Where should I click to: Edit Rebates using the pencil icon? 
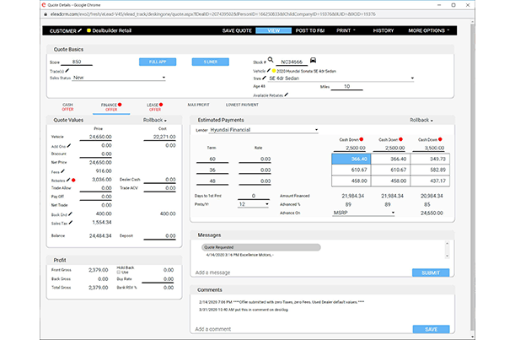[x=68, y=180]
